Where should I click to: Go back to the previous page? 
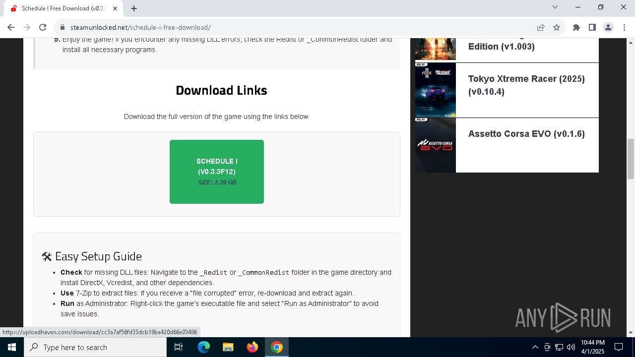click(11, 27)
